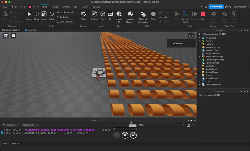250x151 pixels.
Task: Open the Mode Geometric dropdown
Action: click(70, 12)
